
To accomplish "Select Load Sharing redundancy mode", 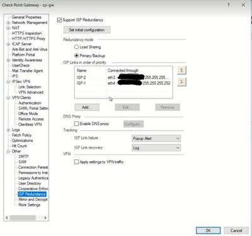I will 77,47.
